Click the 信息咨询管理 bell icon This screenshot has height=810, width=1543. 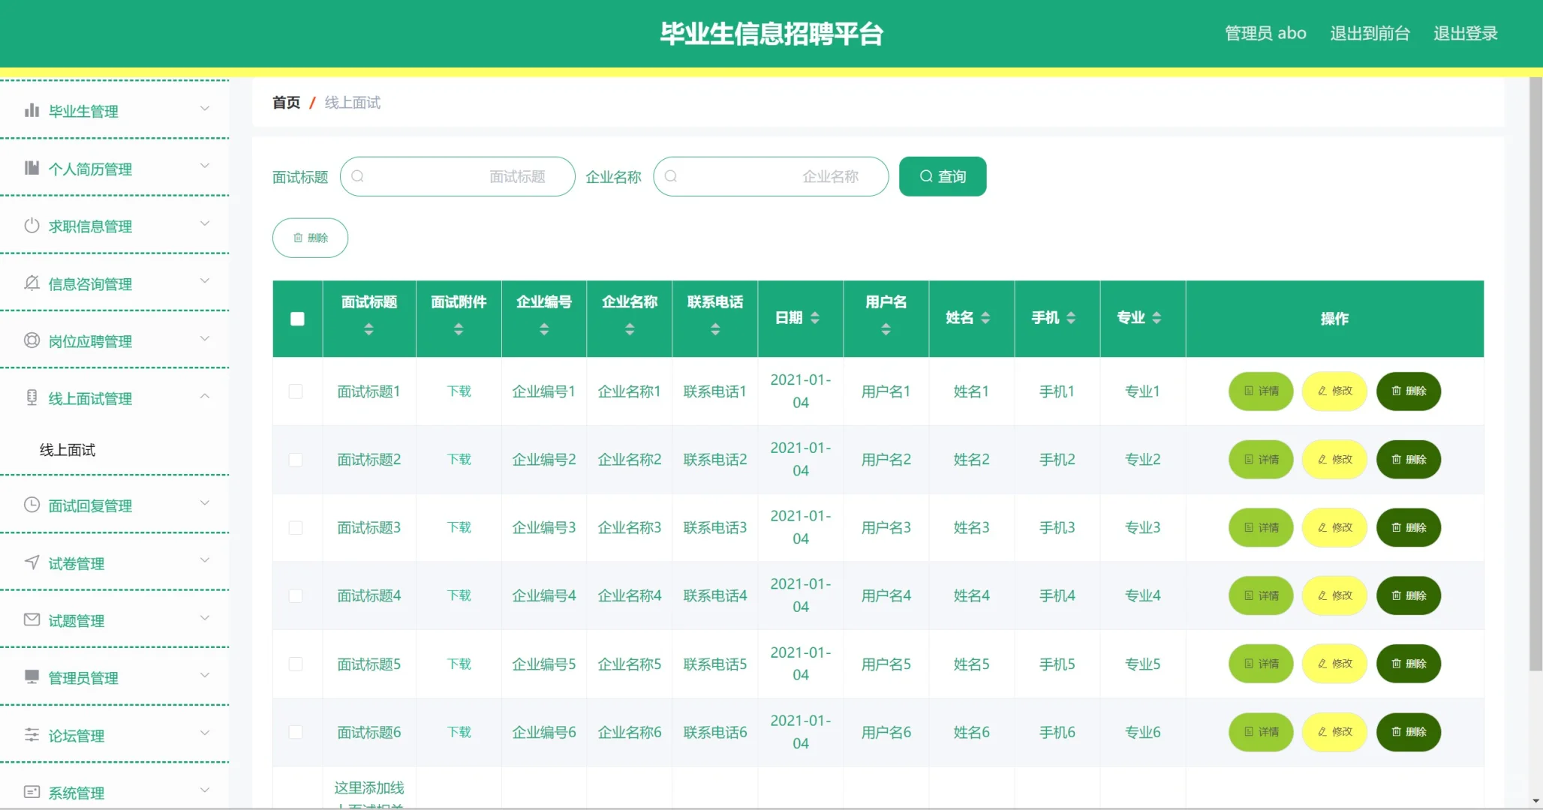tap(32, 283)
